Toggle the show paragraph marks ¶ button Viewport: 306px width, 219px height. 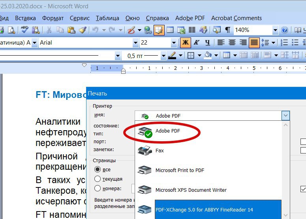point(227,30)
